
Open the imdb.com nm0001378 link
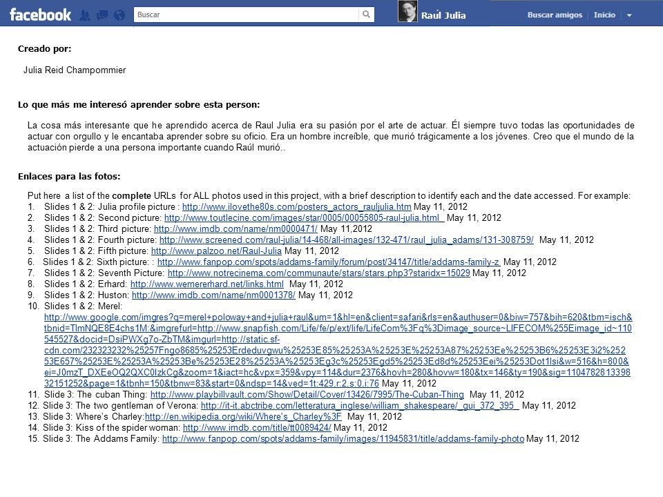(x=213, y=295)
